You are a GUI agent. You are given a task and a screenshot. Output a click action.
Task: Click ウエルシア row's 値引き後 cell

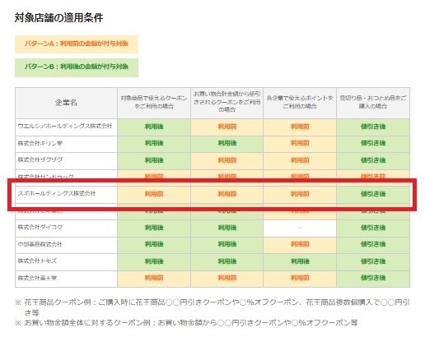pyautogui.click(x=373, y=127)
